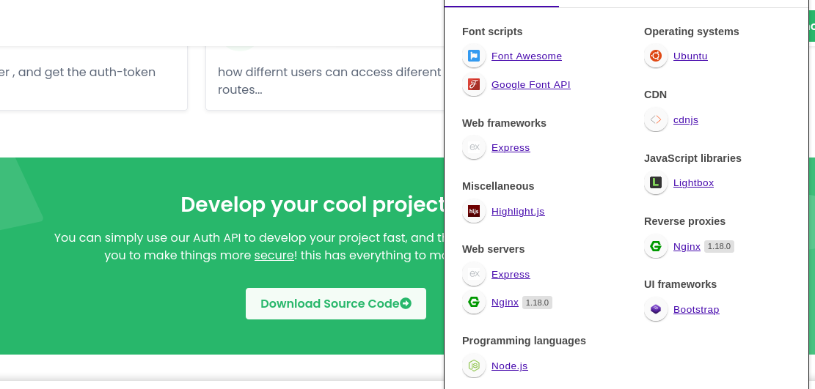Click the Node.js hexagon icon
815x389 pixels.
click(474, 366)
